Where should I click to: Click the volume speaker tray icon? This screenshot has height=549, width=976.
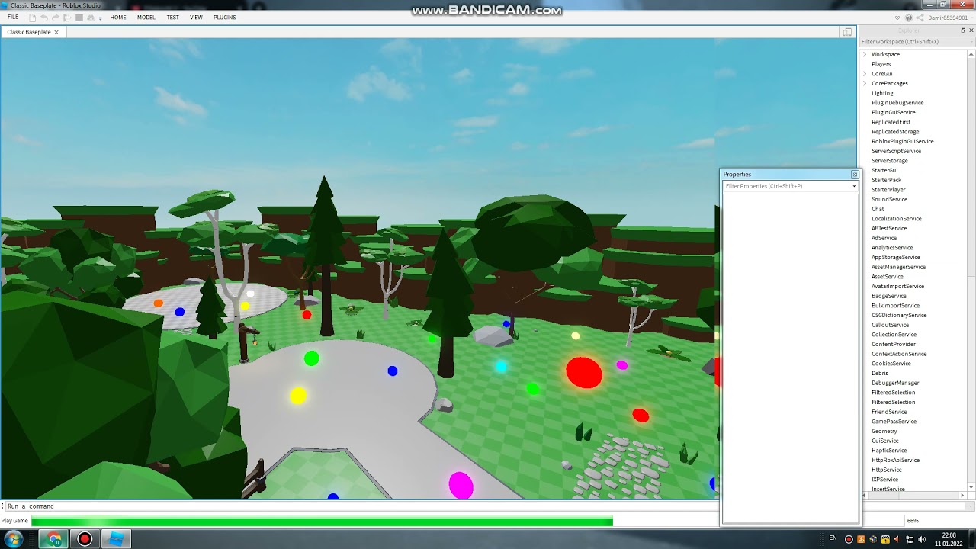click(x=922, y=539)
